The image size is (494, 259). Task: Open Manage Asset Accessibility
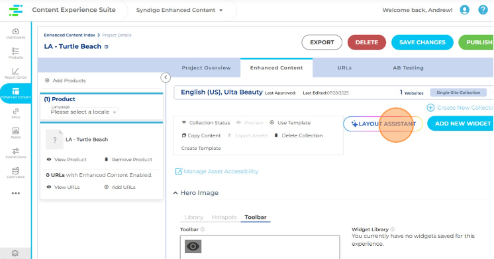pos(217,172)
